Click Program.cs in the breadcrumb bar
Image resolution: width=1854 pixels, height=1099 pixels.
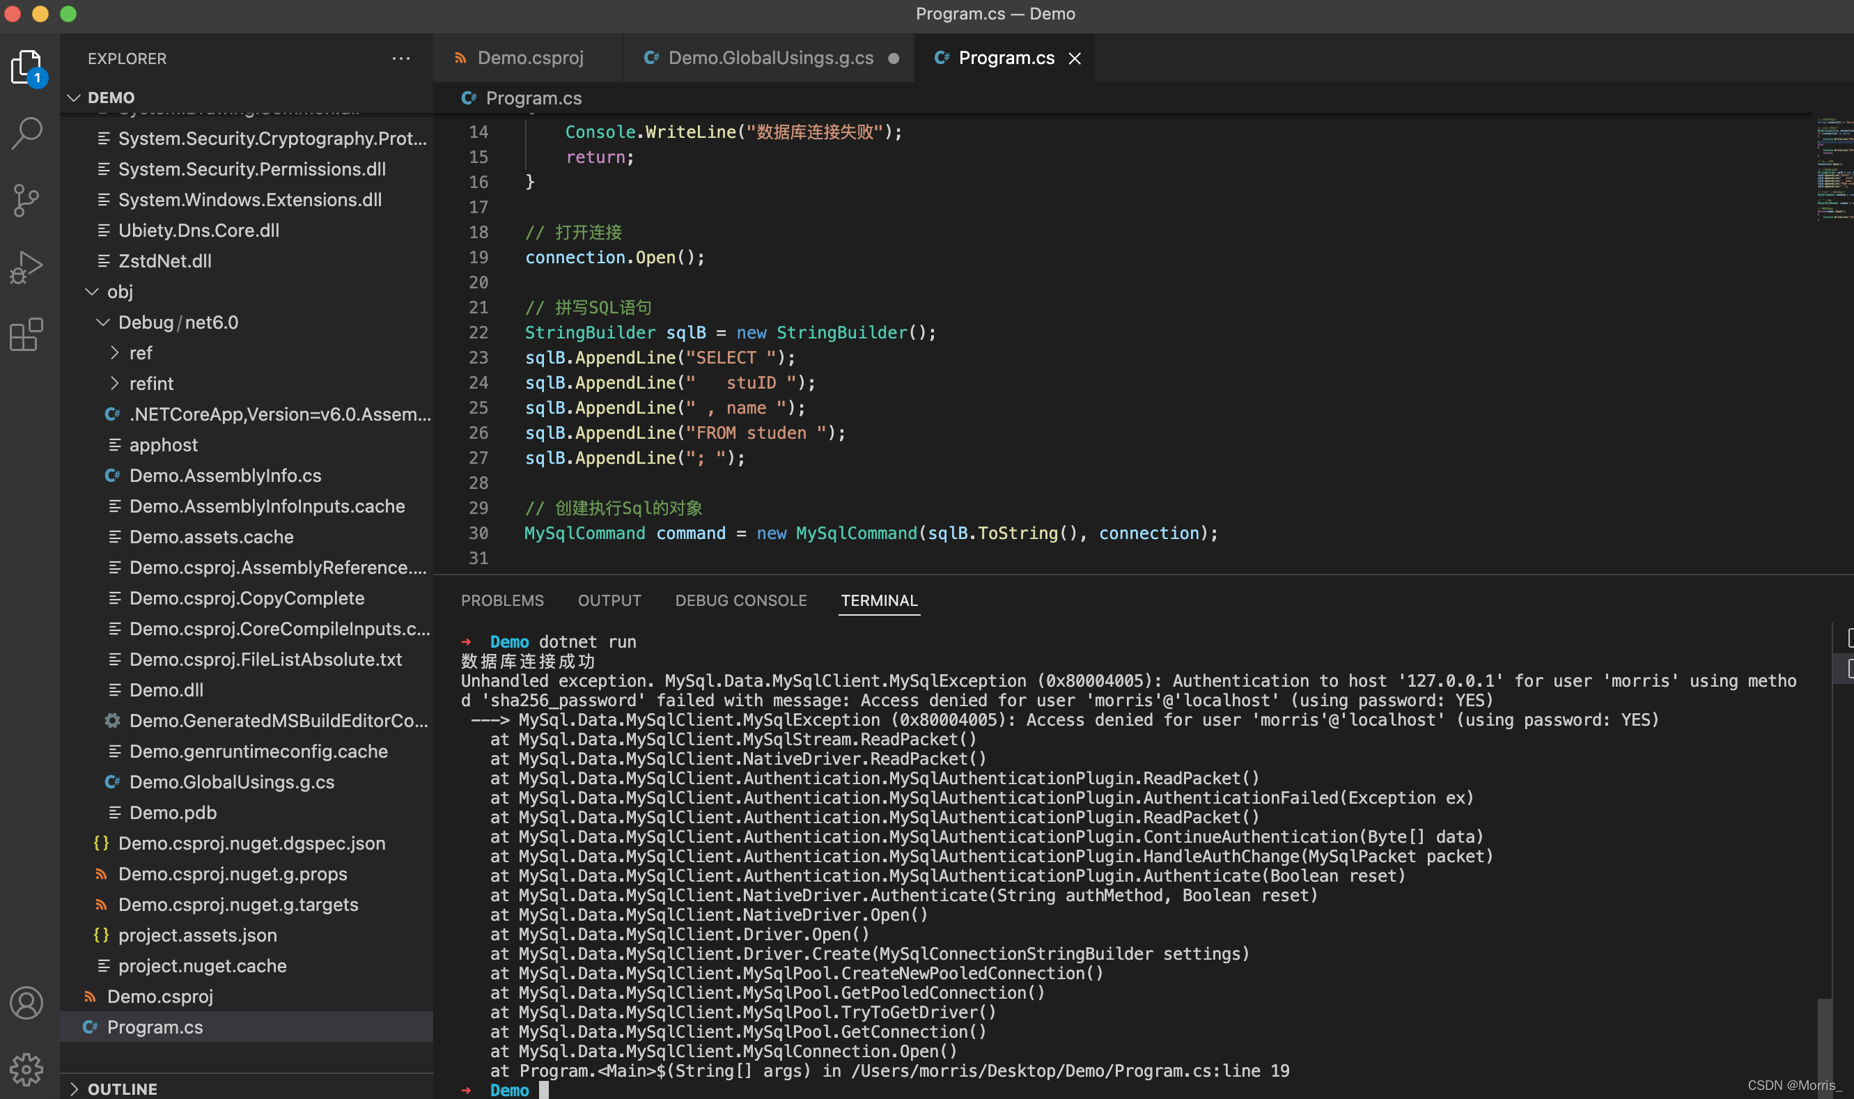pos(533,98)
